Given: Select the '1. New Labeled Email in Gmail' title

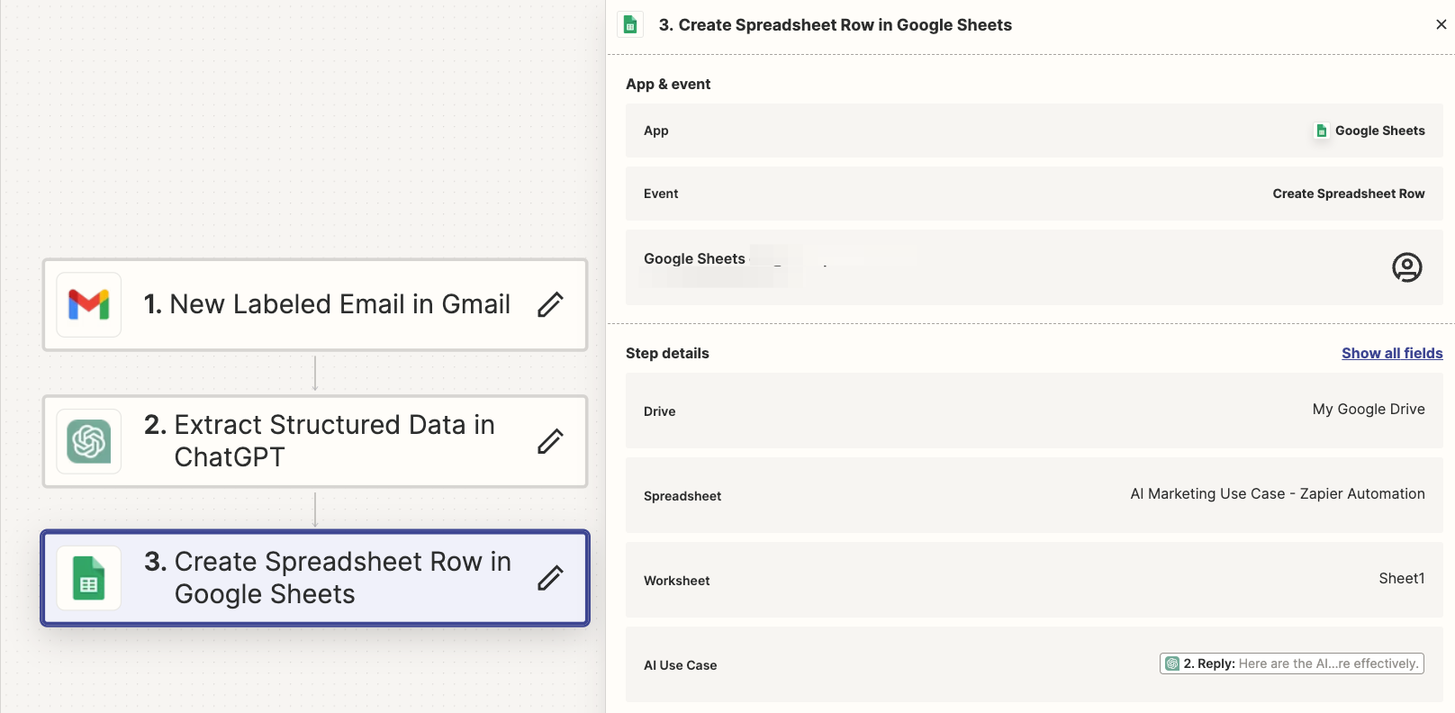Looking at the screenshot, I should [x=327, y=304].
